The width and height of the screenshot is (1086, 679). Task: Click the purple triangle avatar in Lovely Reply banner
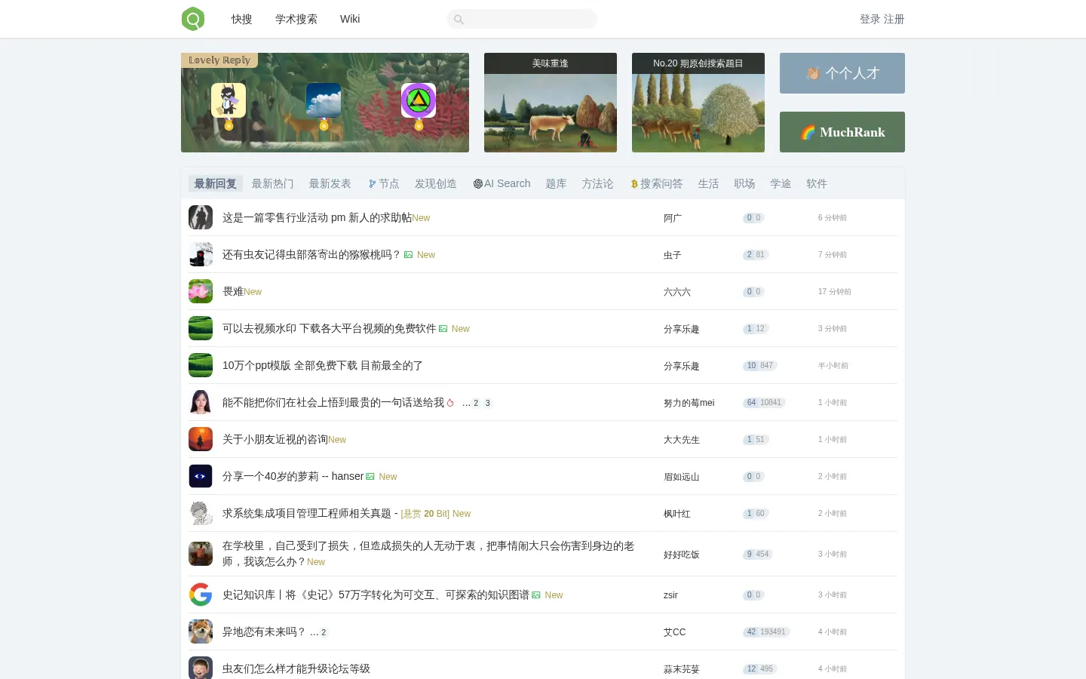pos(419,100)
